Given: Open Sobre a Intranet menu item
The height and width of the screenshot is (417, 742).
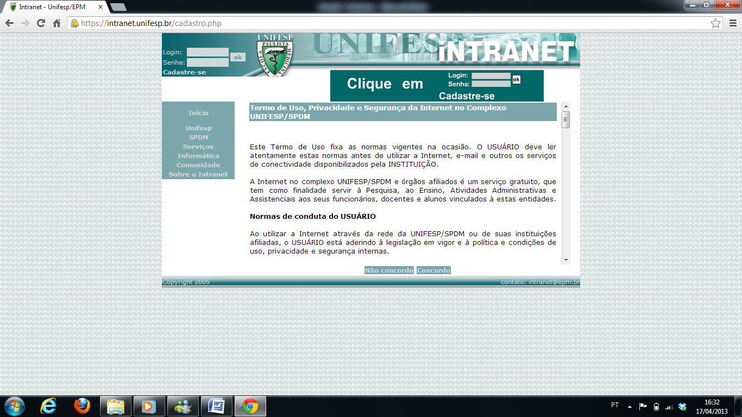Looking at the screenshot, I should (198, 174).
